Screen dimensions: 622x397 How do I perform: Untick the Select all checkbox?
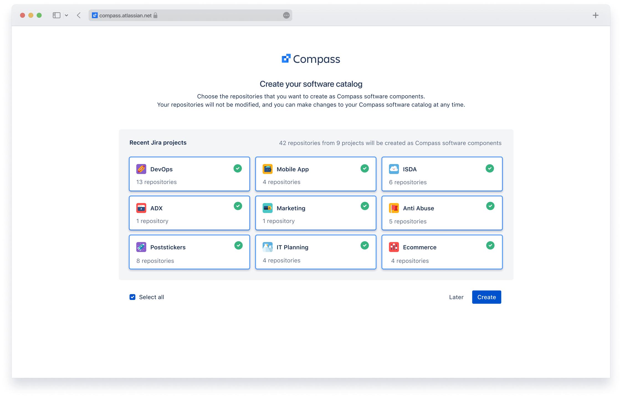click(x=132, y=297)
